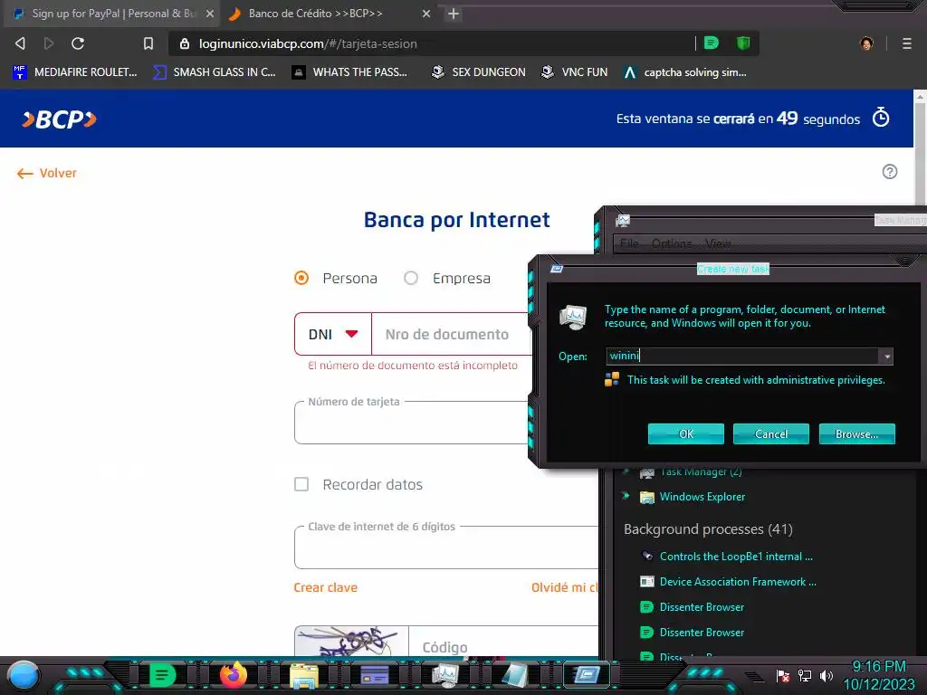
Task: Click the Open text box in Create new task
Action: coord(742,356)
